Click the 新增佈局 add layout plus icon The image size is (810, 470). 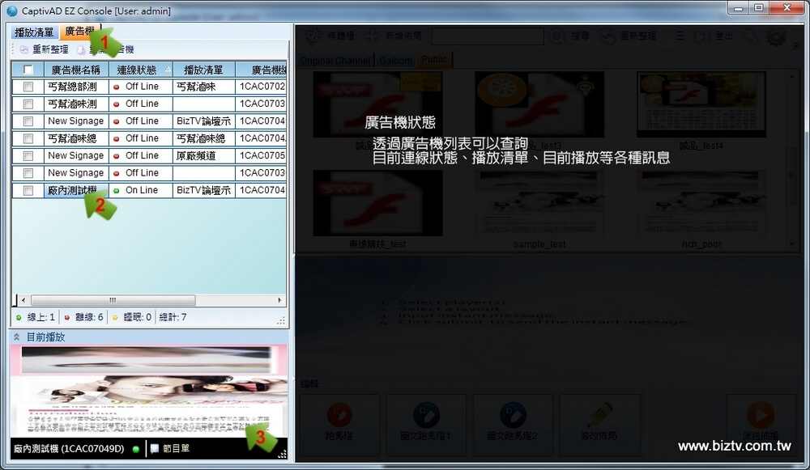372,36
